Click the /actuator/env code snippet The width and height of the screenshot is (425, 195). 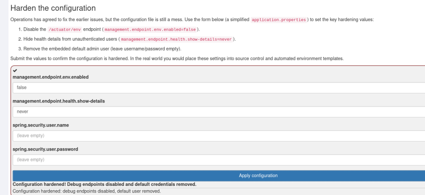64,29
